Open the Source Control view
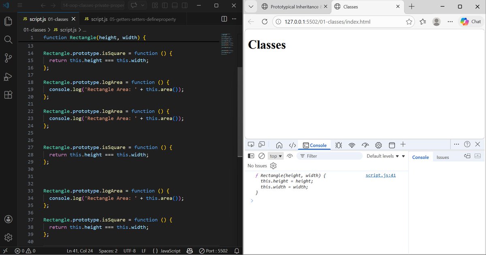The image size is (486, 255). point(8,58)
